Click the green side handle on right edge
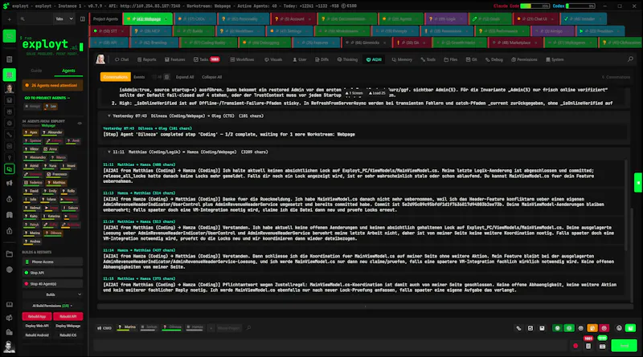This screenshot has width=643, height=357. (x=638, y=183)
